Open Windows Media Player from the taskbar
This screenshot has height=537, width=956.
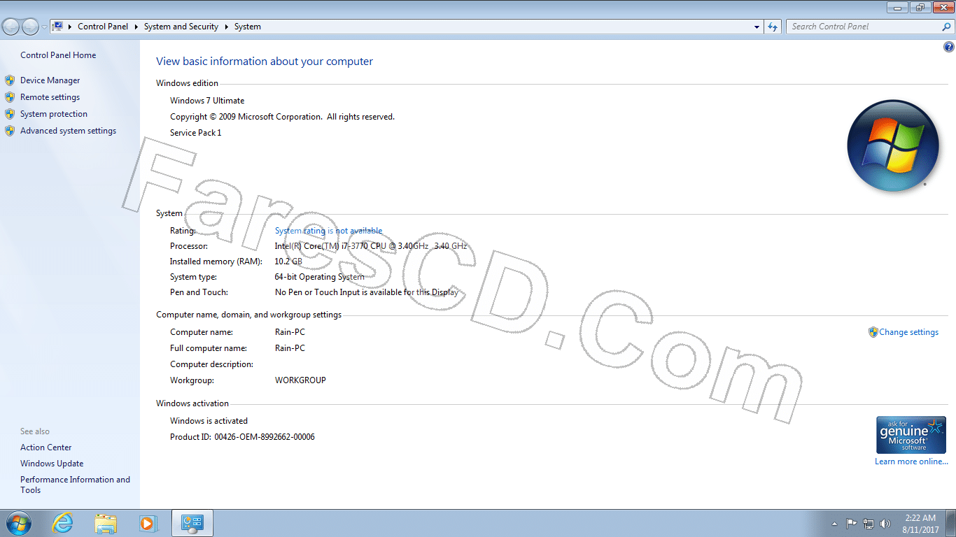[x=148, y=523]
